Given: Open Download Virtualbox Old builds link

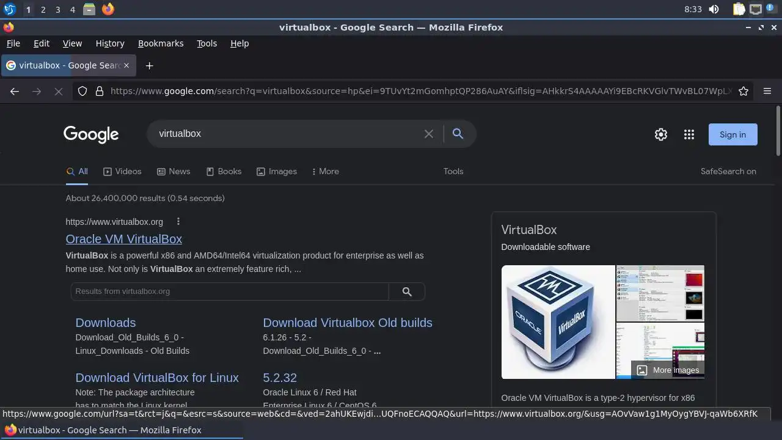Looking at the screenshot, I should point(348,323).
